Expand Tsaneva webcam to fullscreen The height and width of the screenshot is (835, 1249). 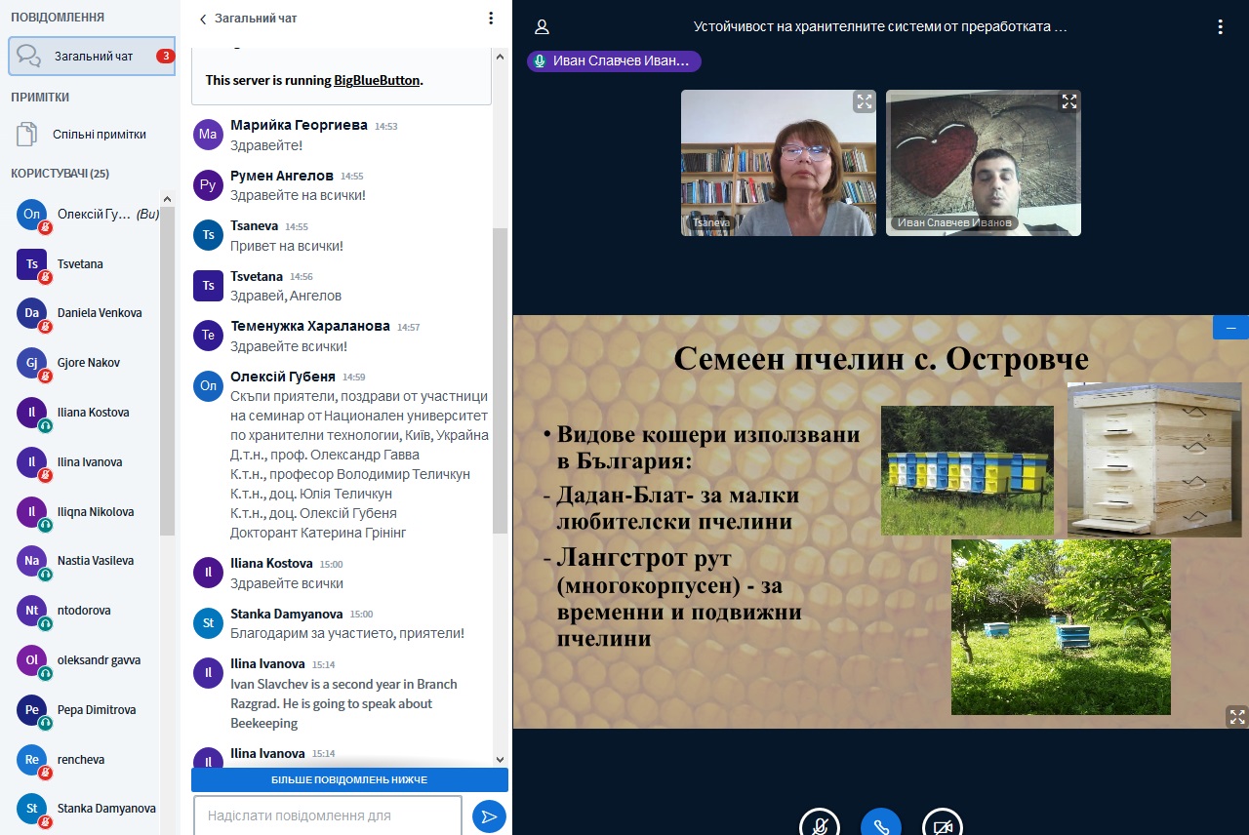[x=864, y=101]
